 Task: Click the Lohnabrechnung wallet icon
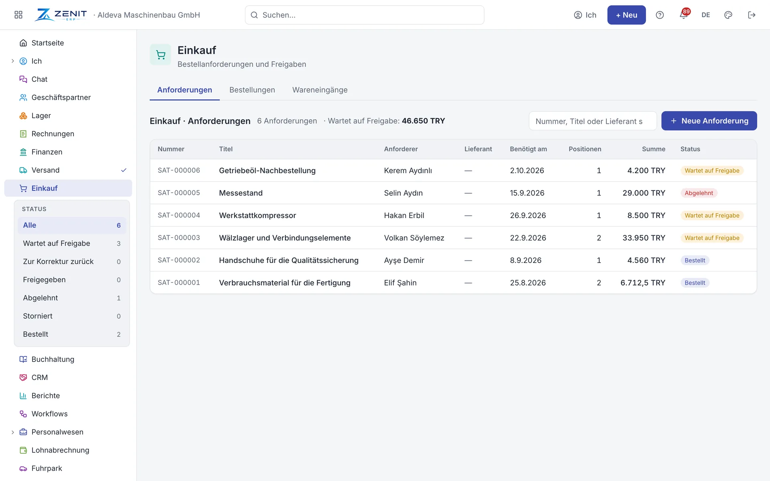[x=23, y=450]
